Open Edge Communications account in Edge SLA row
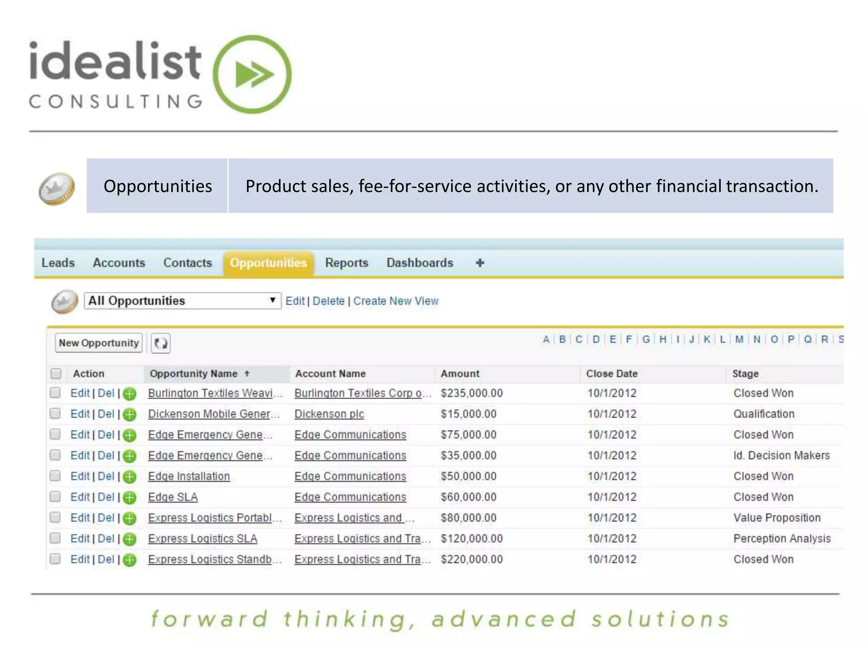867x650 pixels. pyautogui.click(x=350, y=497)
